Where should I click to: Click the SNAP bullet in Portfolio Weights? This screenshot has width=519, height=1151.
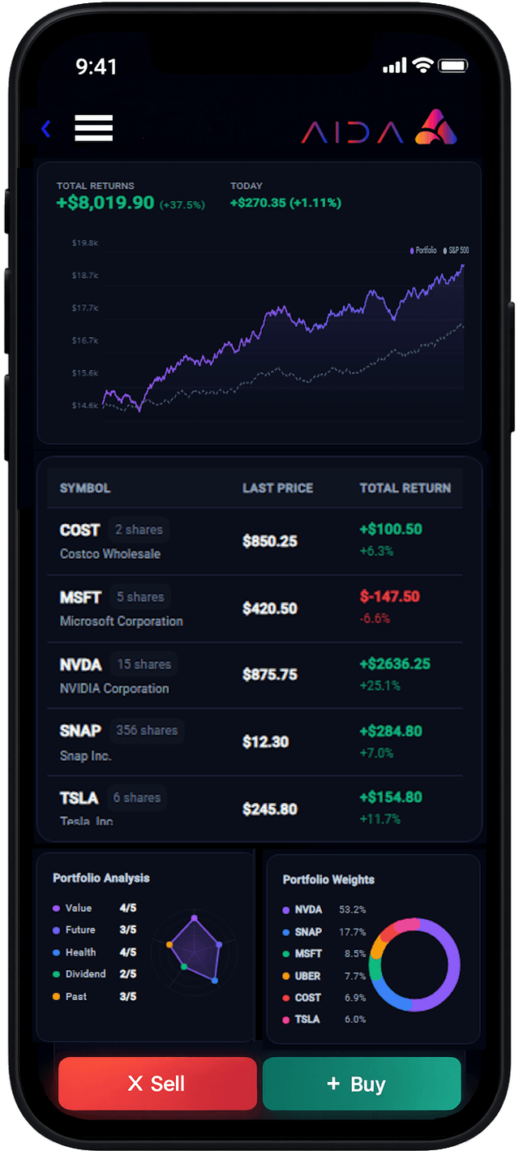pyautogui.click(x=285, y=933)
